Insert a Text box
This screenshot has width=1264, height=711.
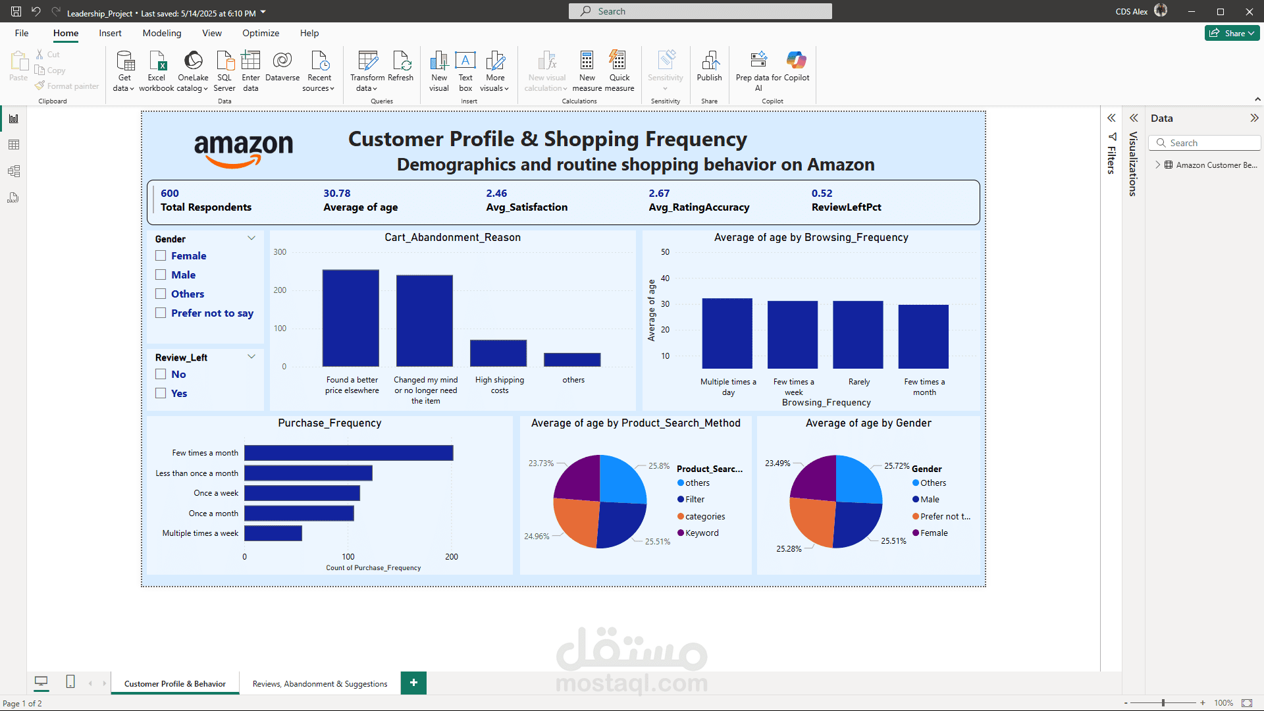pyautogui.click(x=465, y=71)
